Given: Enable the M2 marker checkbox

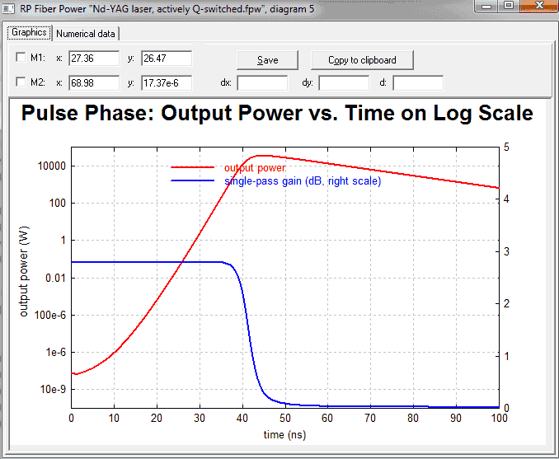Looking at the screenshot, I should [x=21, y=82].
